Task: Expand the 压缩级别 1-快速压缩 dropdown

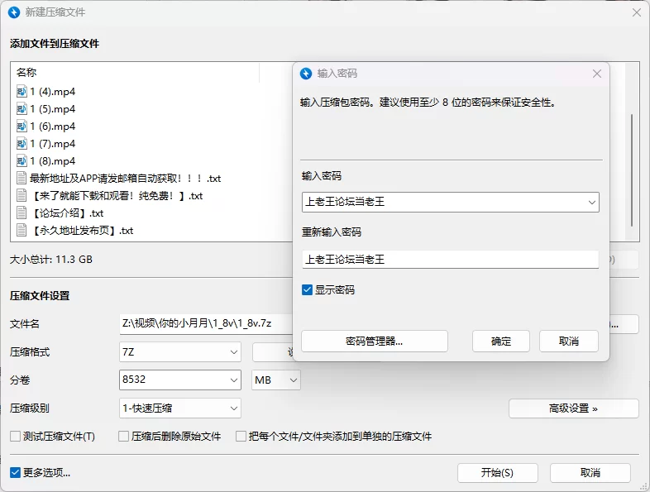Action: 180,408
